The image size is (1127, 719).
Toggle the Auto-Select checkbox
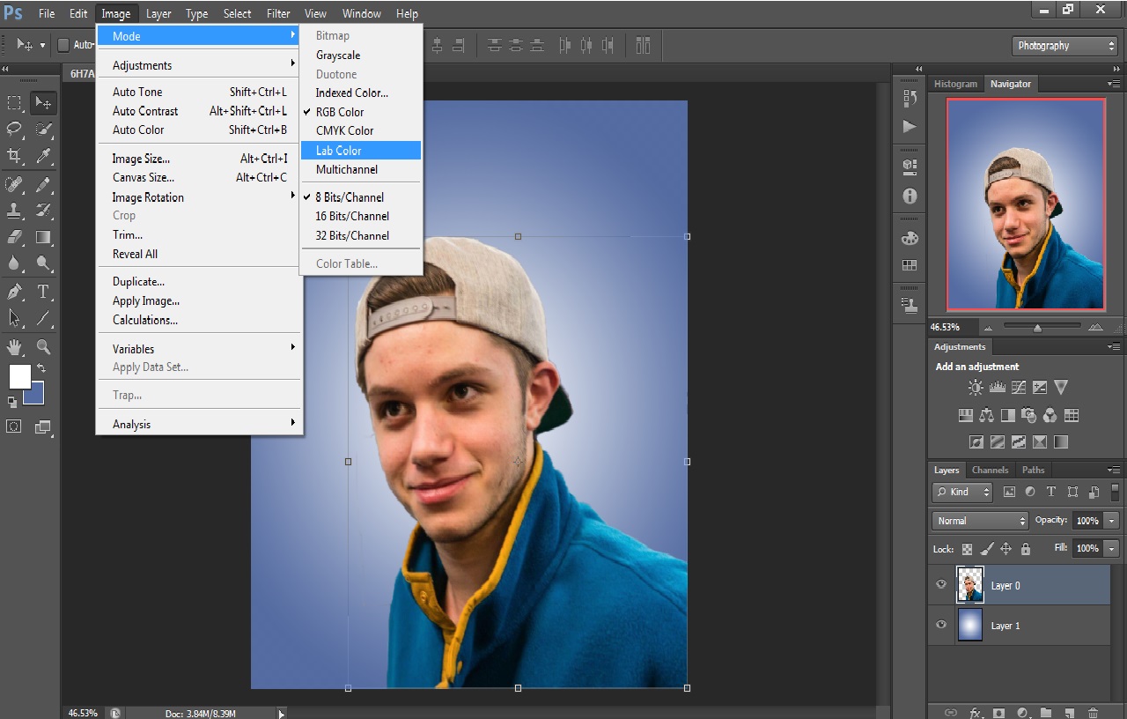63,45
